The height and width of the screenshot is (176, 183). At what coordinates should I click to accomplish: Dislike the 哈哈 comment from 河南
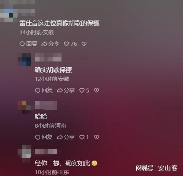[97, 137]
